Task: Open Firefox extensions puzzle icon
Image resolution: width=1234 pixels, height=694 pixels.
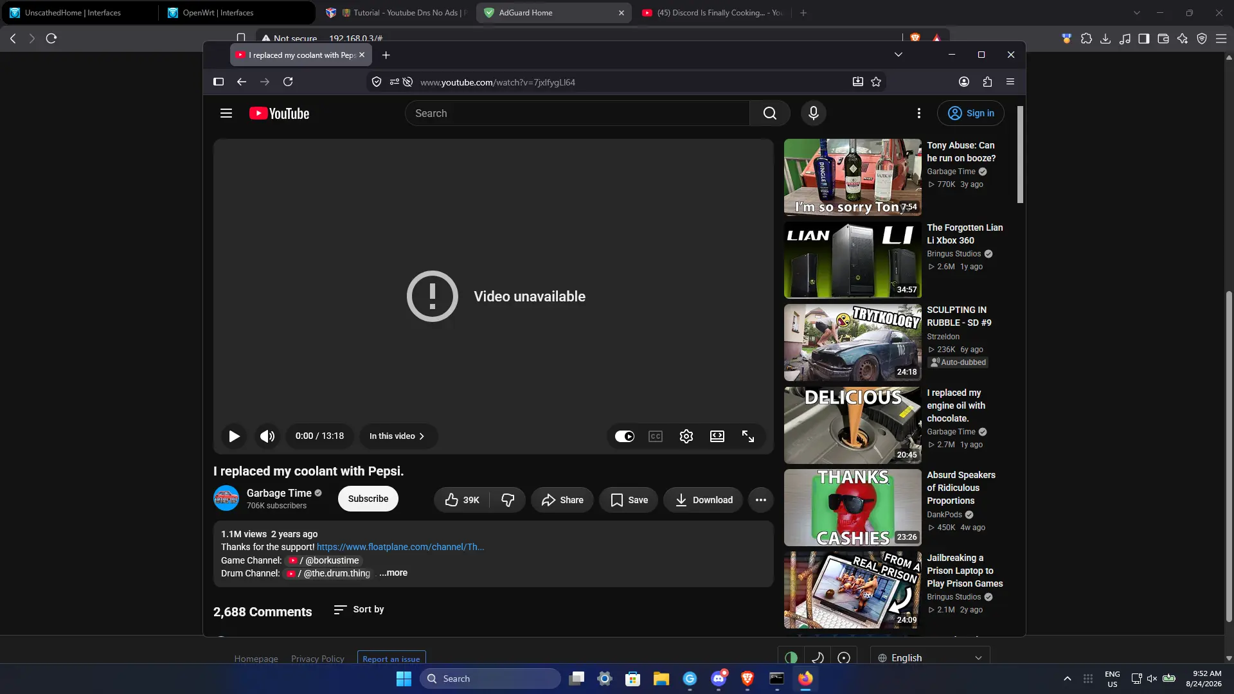Action: click(988, 82)
